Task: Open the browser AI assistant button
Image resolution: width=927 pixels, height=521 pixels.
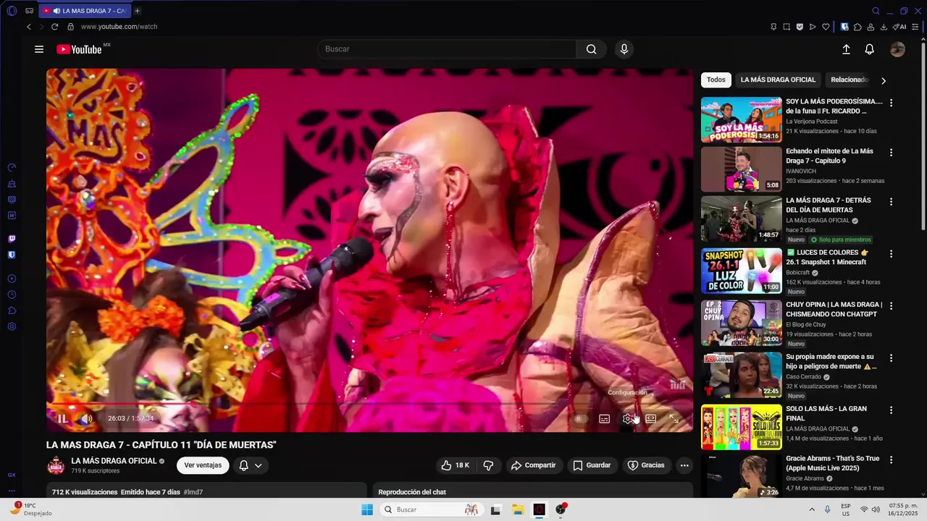Action: pos(899,27)
